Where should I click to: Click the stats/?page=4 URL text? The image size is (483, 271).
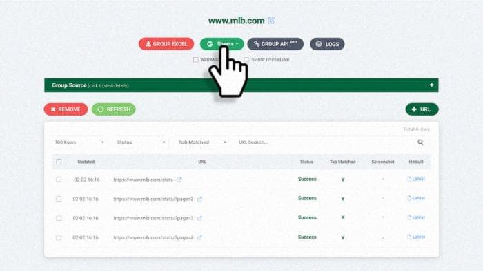coord(153,237)
